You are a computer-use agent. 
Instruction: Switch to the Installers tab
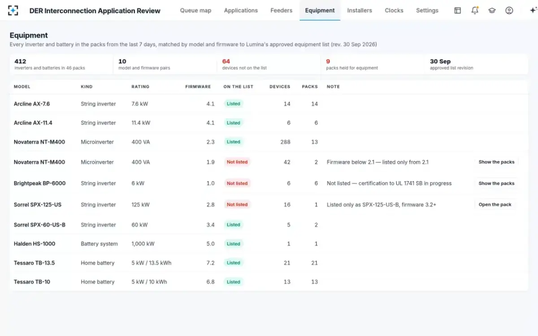(360, 10)
